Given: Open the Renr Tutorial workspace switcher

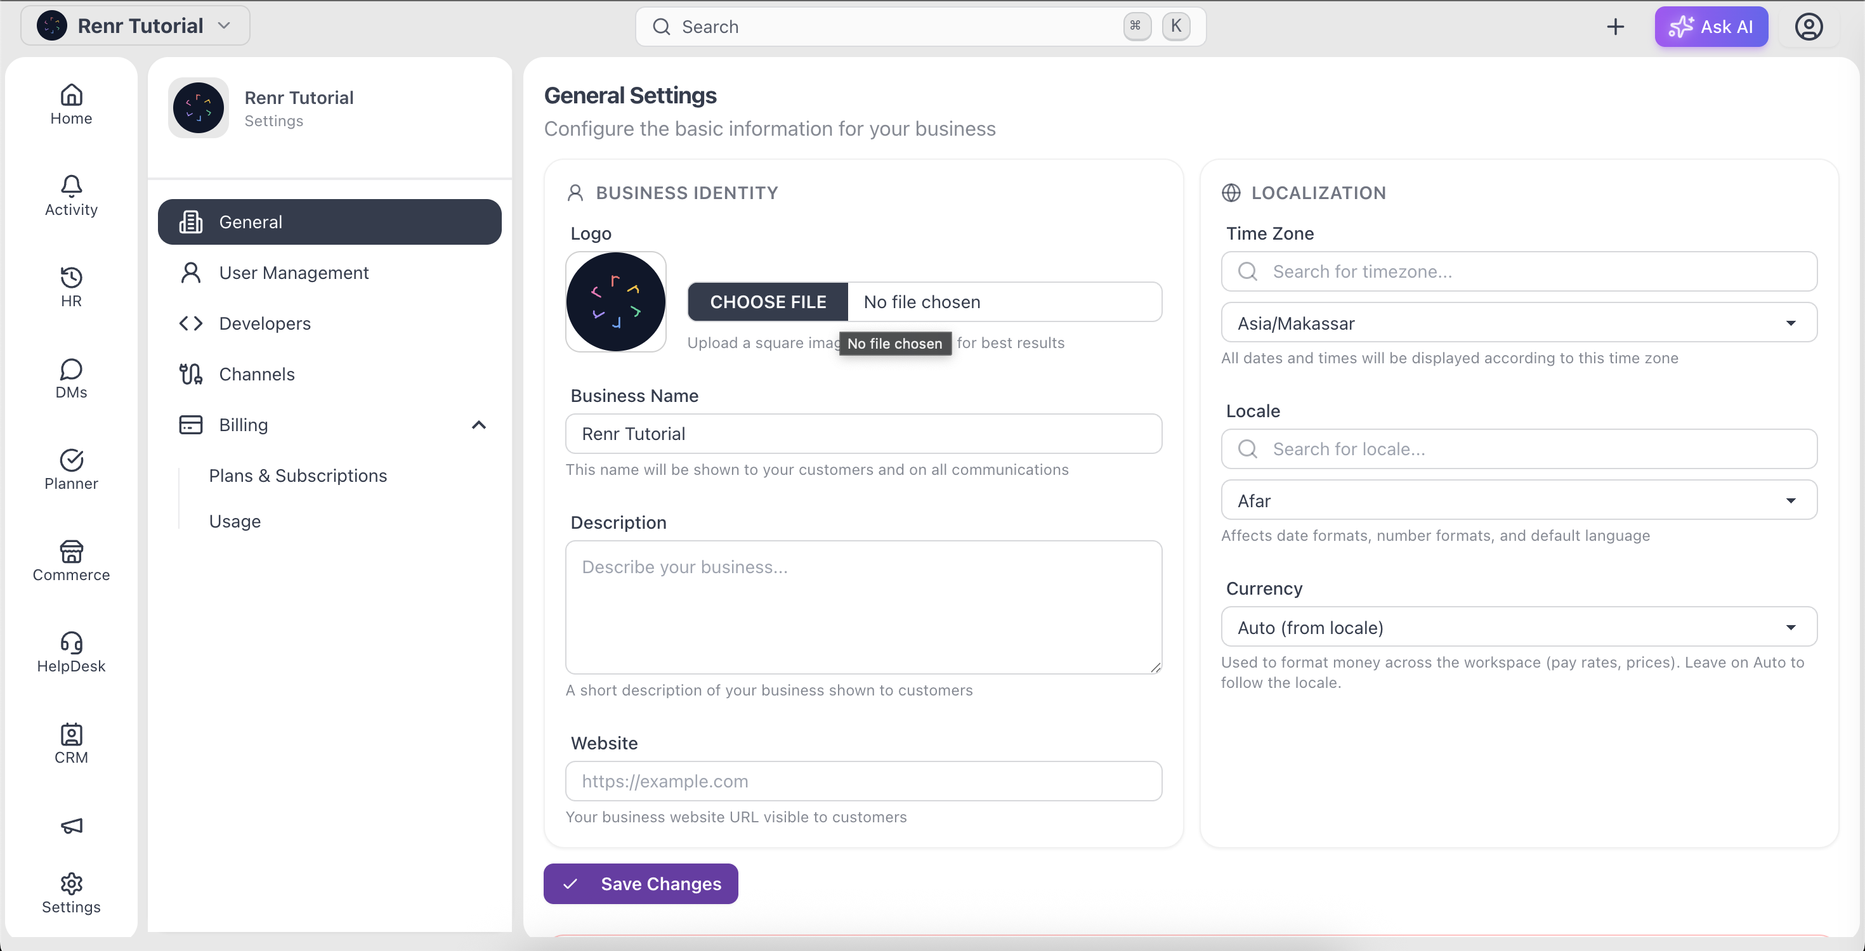Looking at the screenshot, I should [x=135, y=26].
